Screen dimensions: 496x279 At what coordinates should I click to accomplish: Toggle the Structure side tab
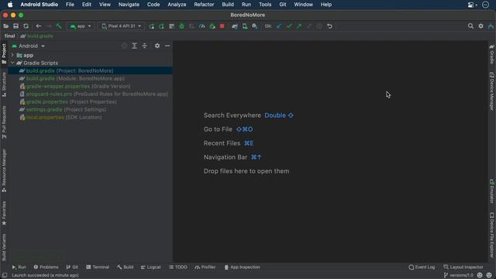coord(4,84)
